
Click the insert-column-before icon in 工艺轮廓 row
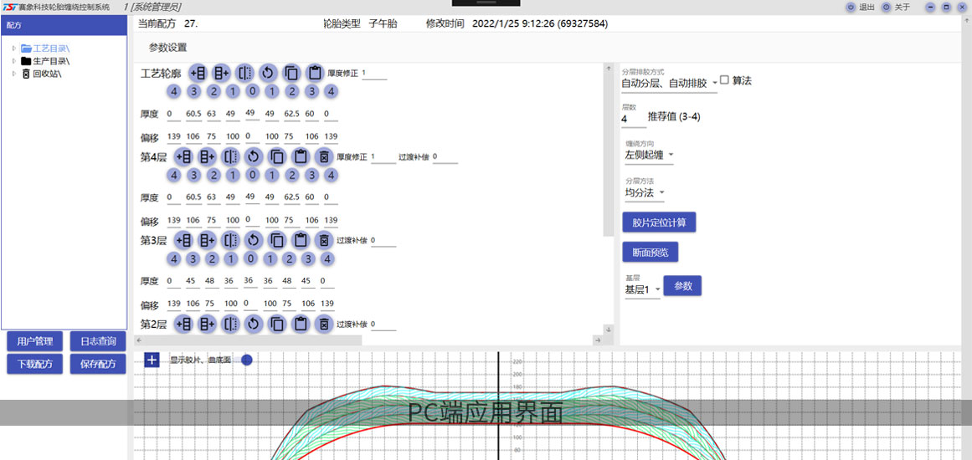[x=198, y=73]
